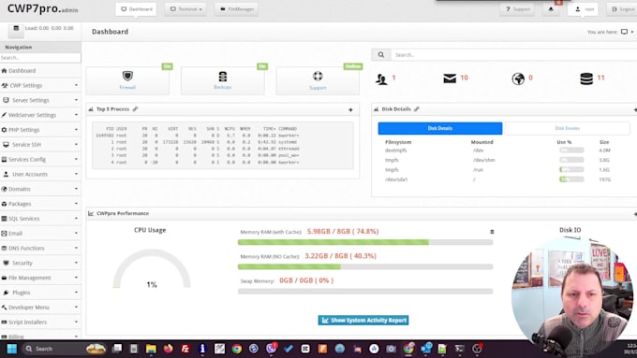Launch Google Chrome from taskbar
This screenshot has width=637, height=358.
(237, 349)
